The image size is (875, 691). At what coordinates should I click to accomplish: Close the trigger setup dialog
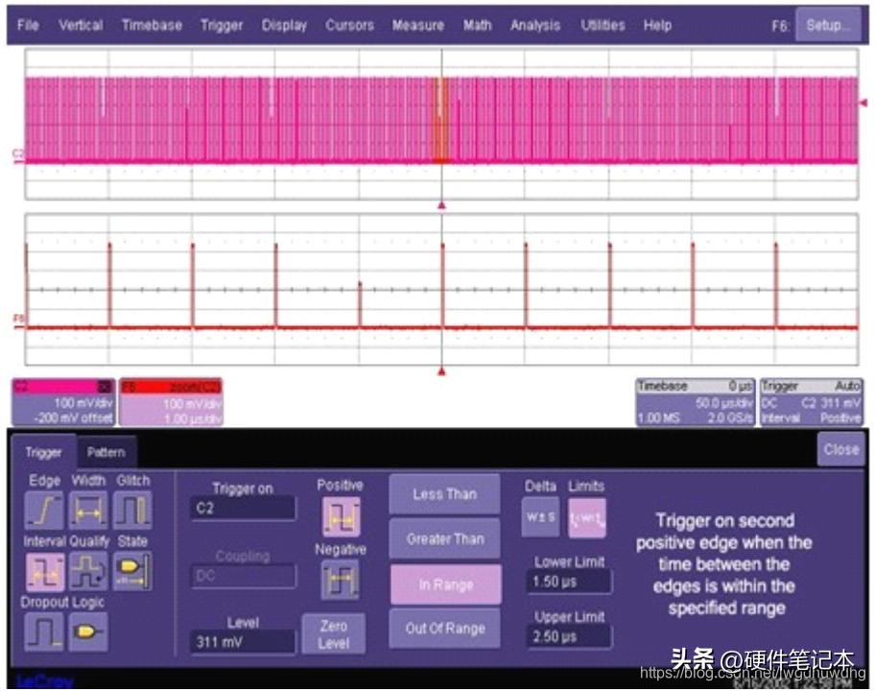[841, 449]
